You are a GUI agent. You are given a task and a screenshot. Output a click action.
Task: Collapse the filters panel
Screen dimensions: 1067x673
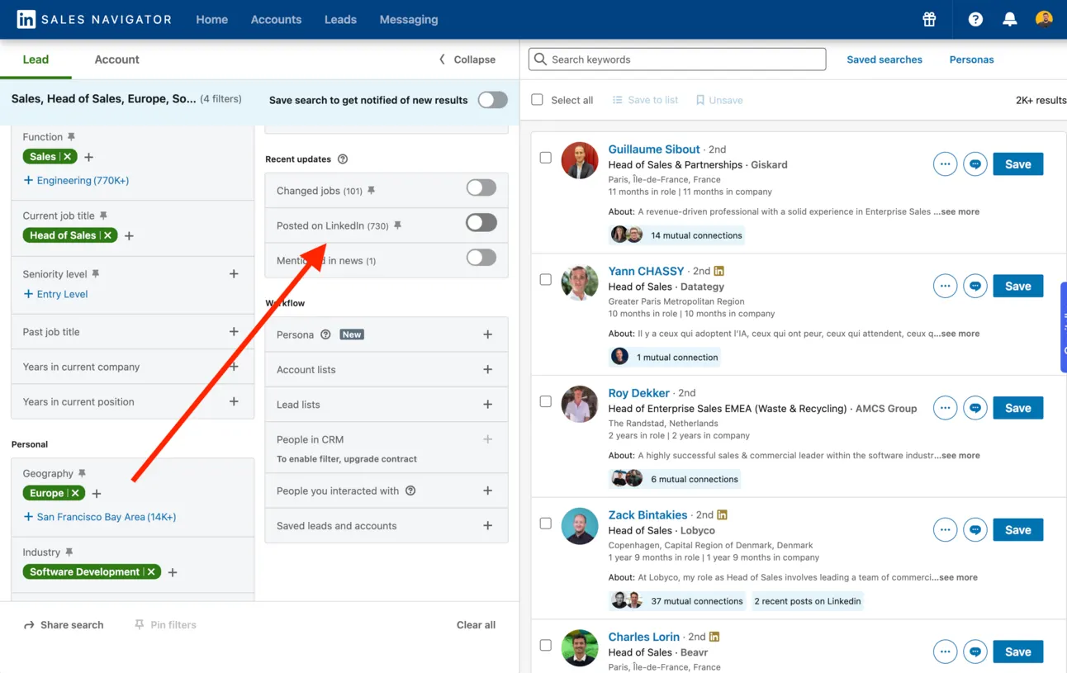[467, 59]
